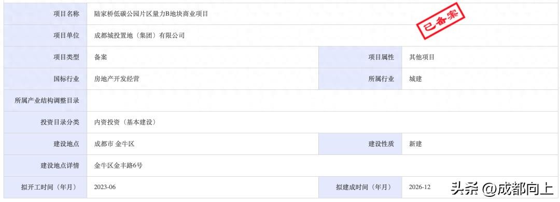Viewport: 560px width, 202px height.
Task: Select the 成都市 金牛区 location value
Action: [114, 144]
